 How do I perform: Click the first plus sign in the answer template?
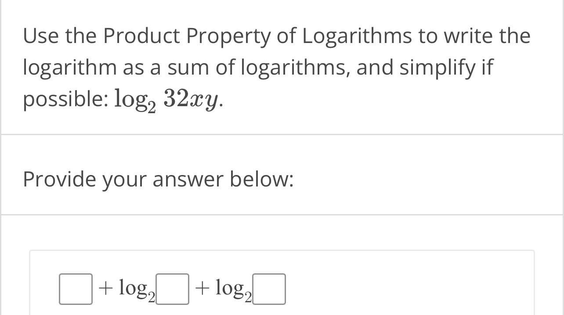(x=105, y=289)
